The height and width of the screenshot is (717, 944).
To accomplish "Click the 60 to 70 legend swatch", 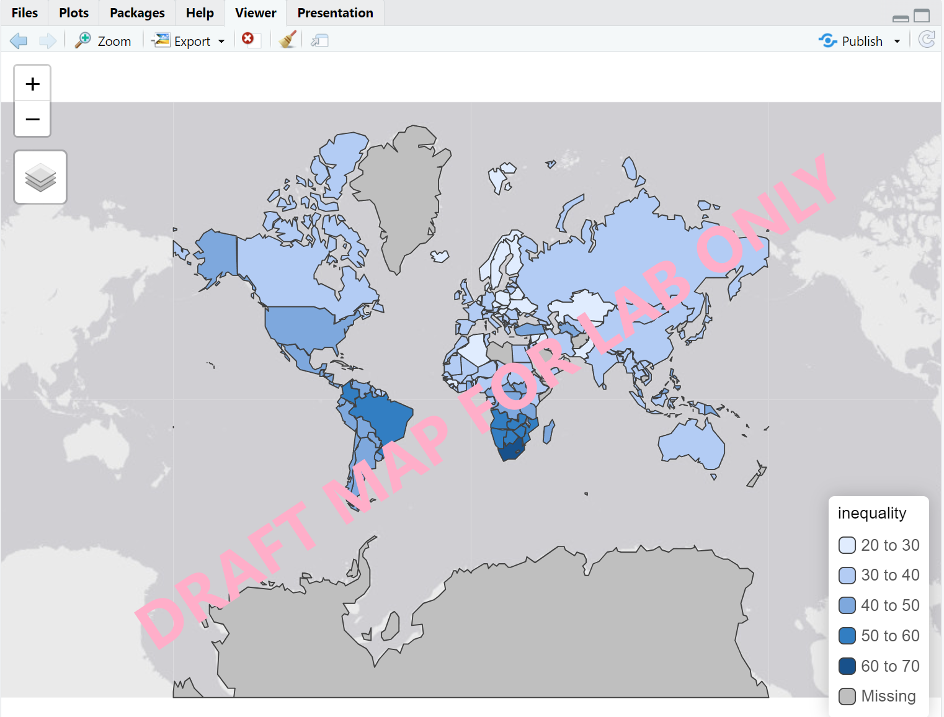I will pyautogui.click(x=847, y=666).
